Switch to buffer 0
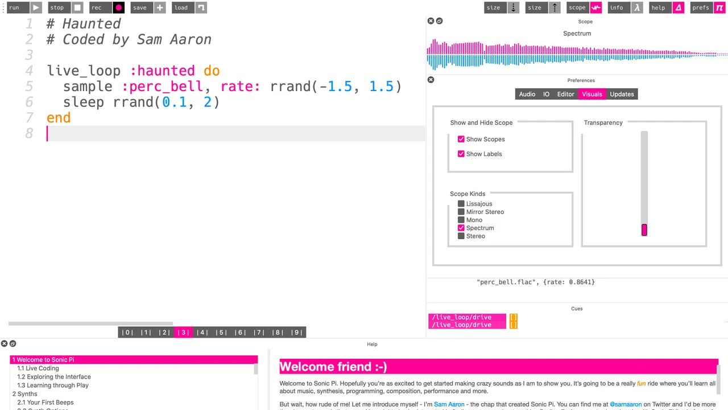The height and width of the screenshot is (410, 728). pos(127,333)
